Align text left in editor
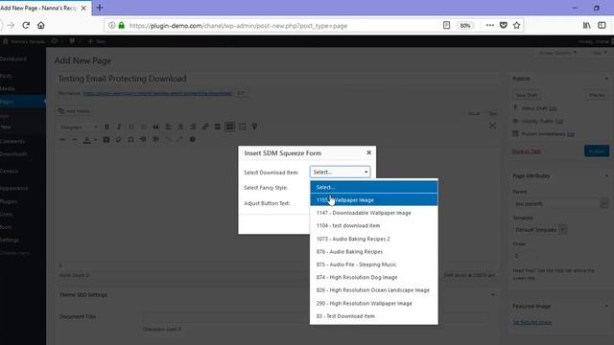 (168, 126)
